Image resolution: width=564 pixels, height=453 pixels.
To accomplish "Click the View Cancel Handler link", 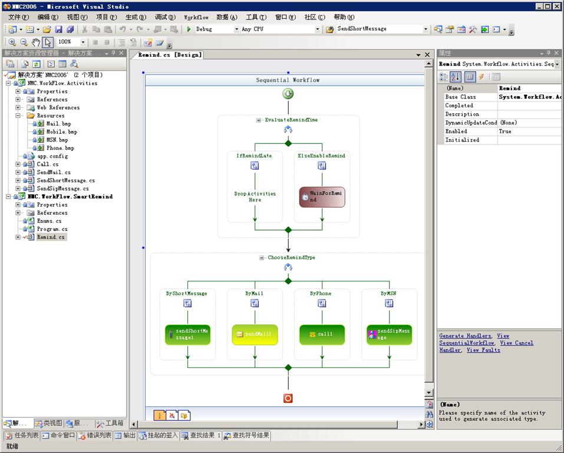I will [x=486, y=346].
